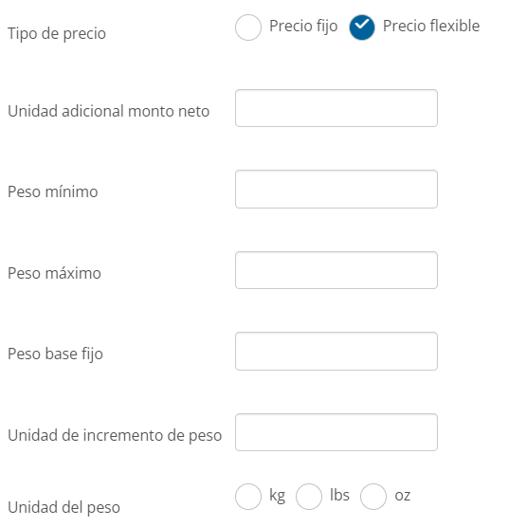The height and width of the screenshot is (527, 509).
Task: Click the "Precio fijo" option text
Action: tap(303, 27)
